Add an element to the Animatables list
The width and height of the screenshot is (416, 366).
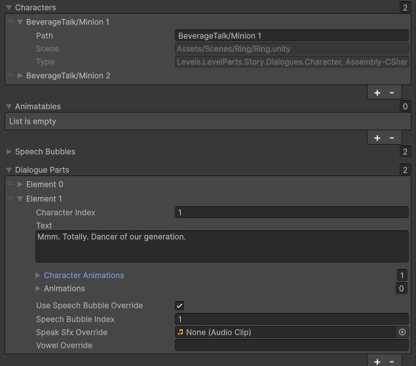[x=377, y=137]
